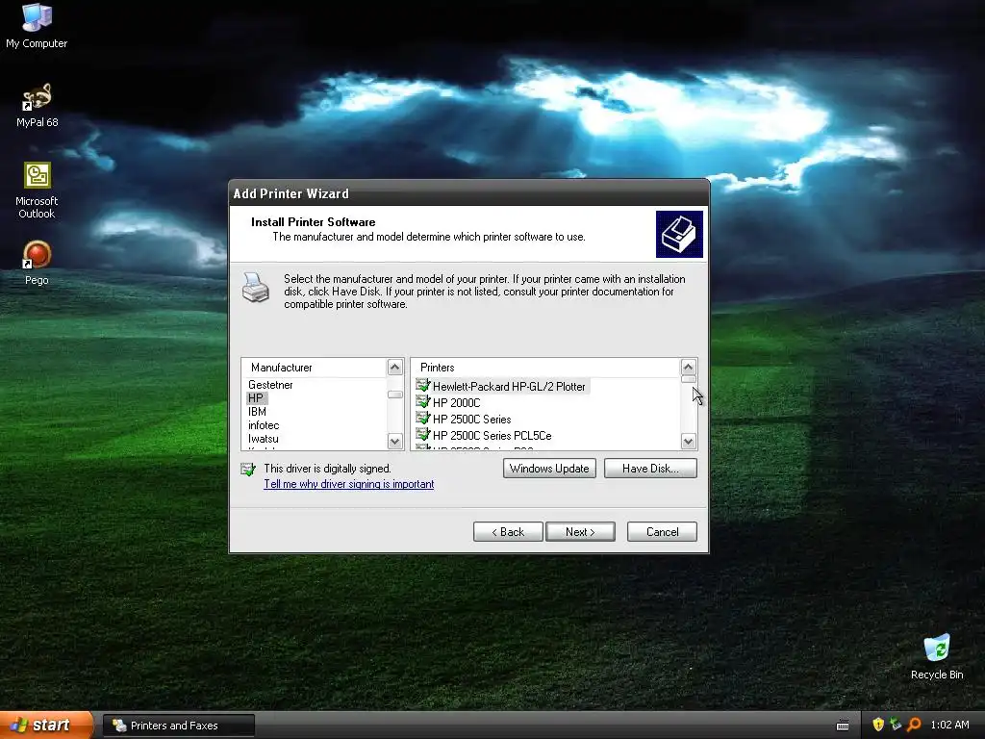
Task: Select HP 2500C Series PCL5Ce printer
Action: (x=492, y=436)
